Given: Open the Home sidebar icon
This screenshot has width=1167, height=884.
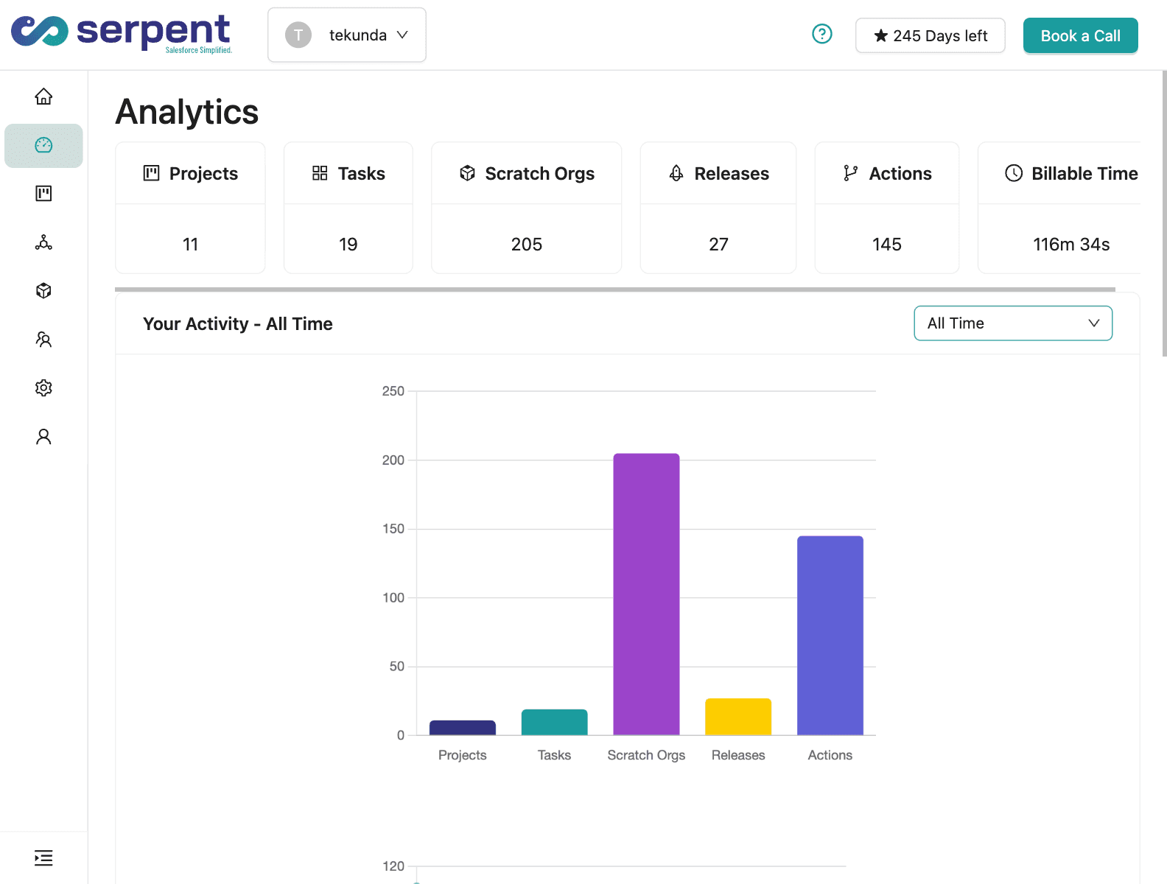Looking at the screenshot, I should 43,97.
